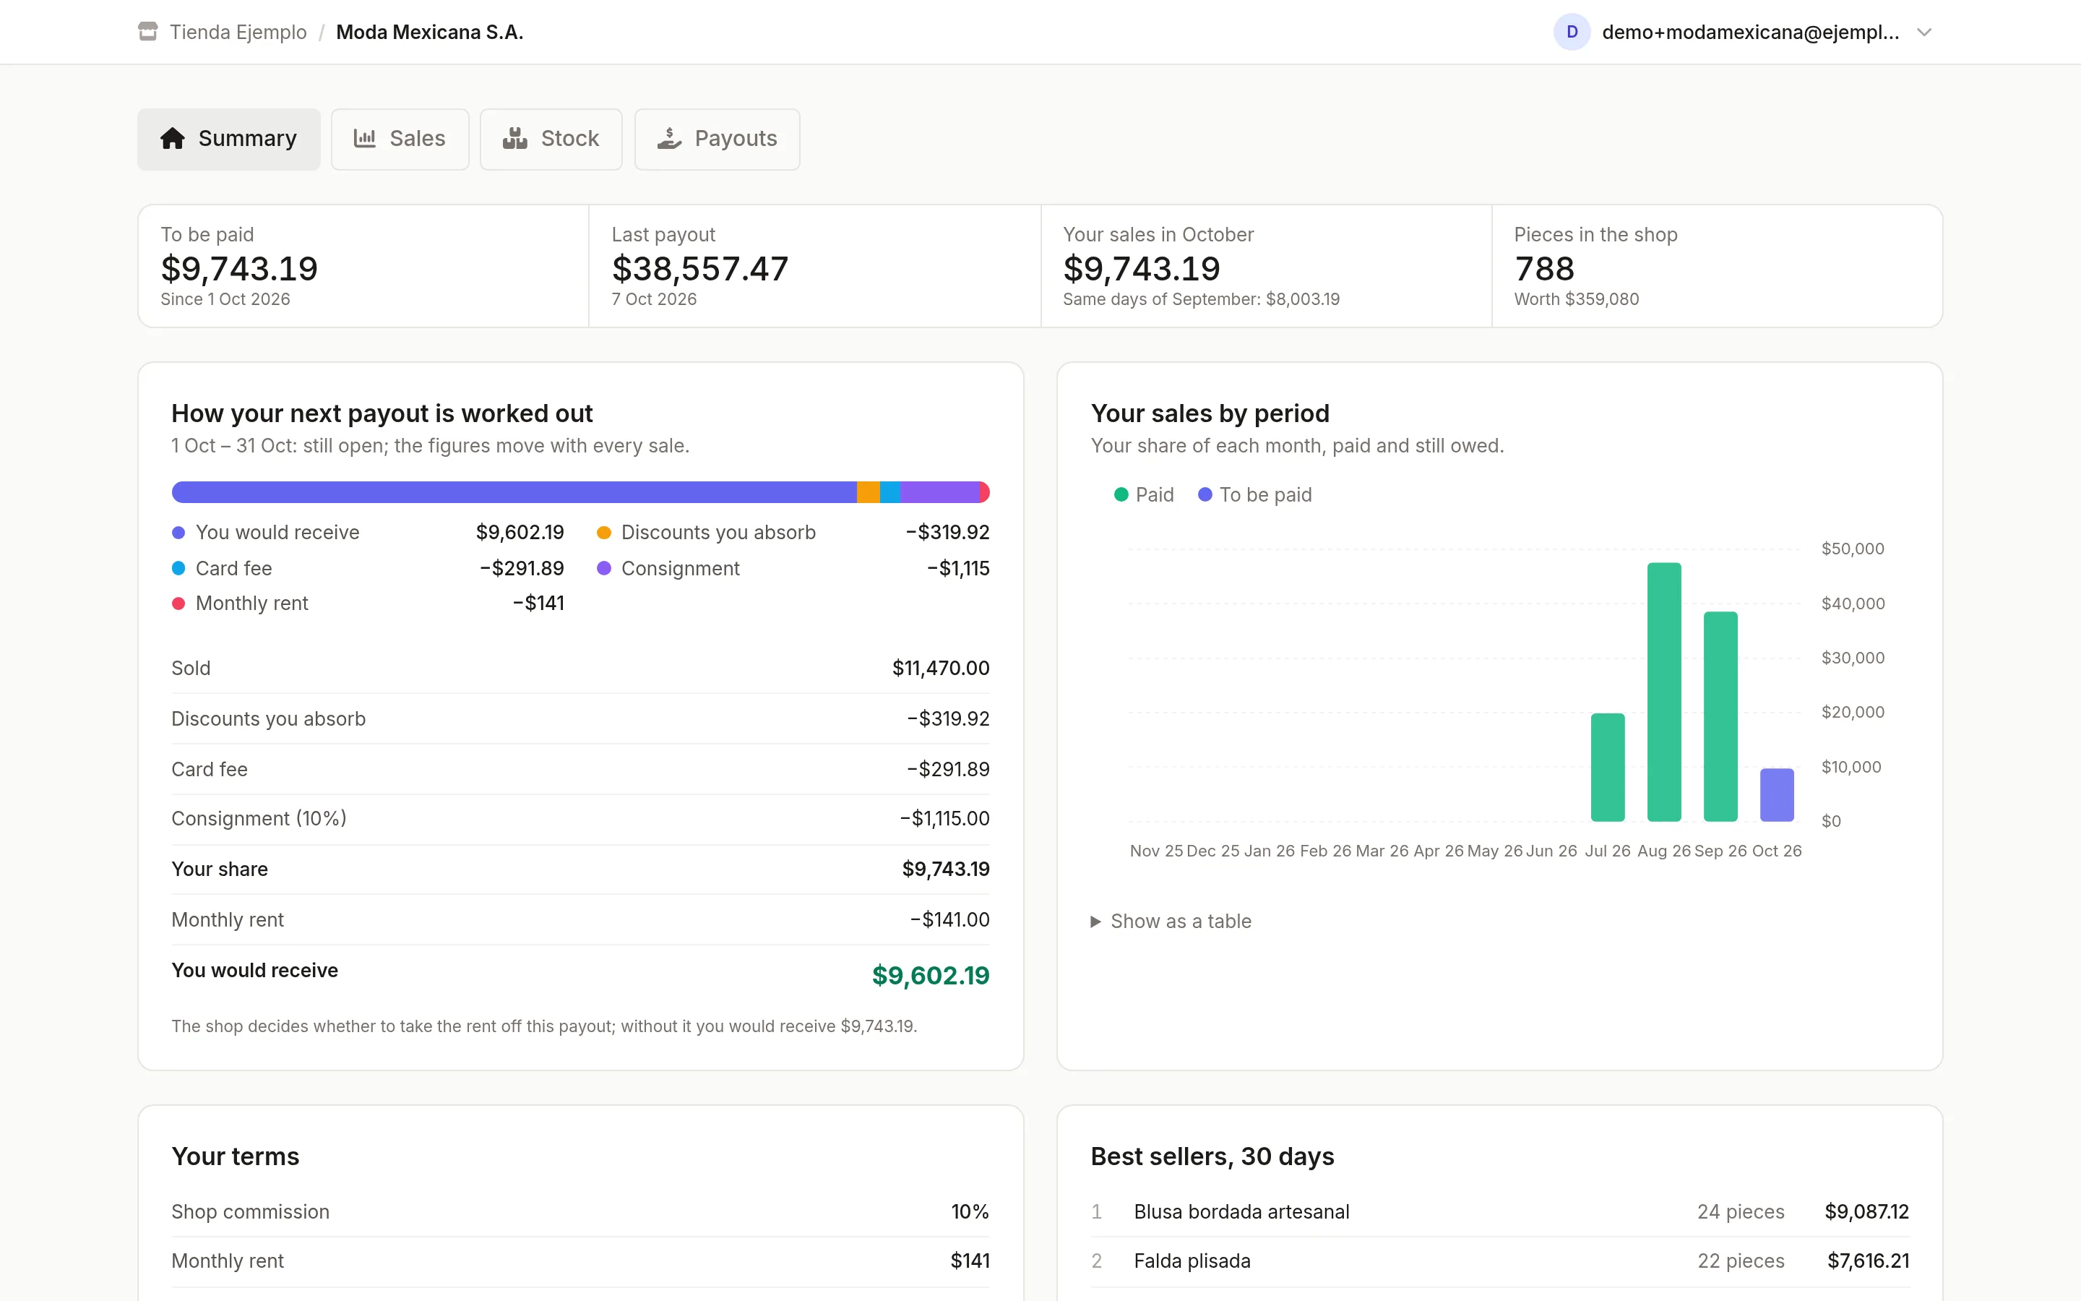Click the 'Worth $359,080' text
The height and width of the screenshot is (1301, 2081).
(x=1576, y=299)
